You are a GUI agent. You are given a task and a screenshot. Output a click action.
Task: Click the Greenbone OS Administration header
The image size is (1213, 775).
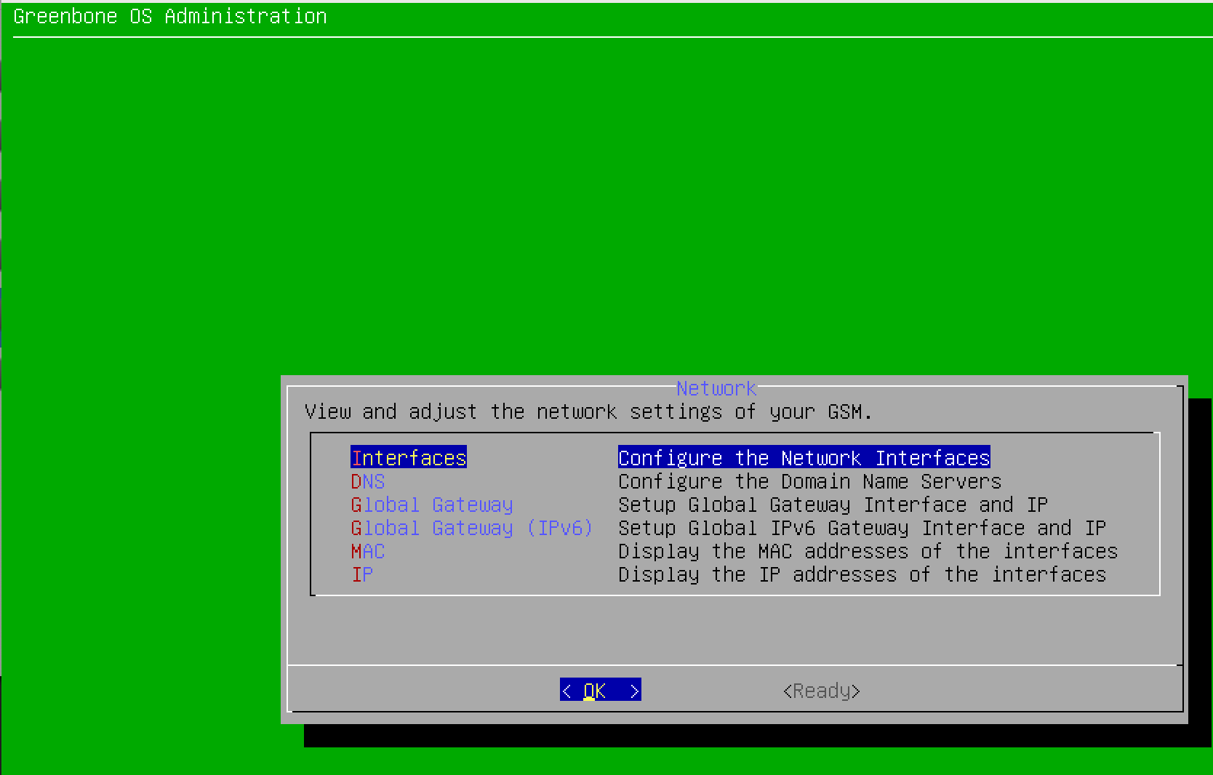[170, 16]
